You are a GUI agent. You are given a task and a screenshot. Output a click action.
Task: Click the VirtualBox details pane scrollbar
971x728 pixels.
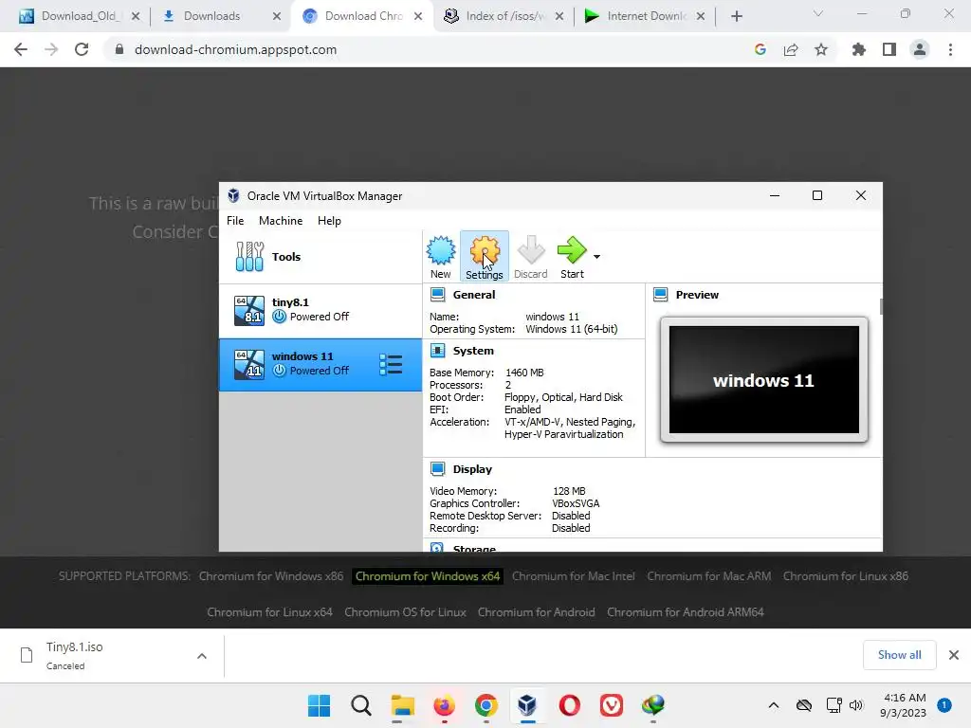point(881,306)
